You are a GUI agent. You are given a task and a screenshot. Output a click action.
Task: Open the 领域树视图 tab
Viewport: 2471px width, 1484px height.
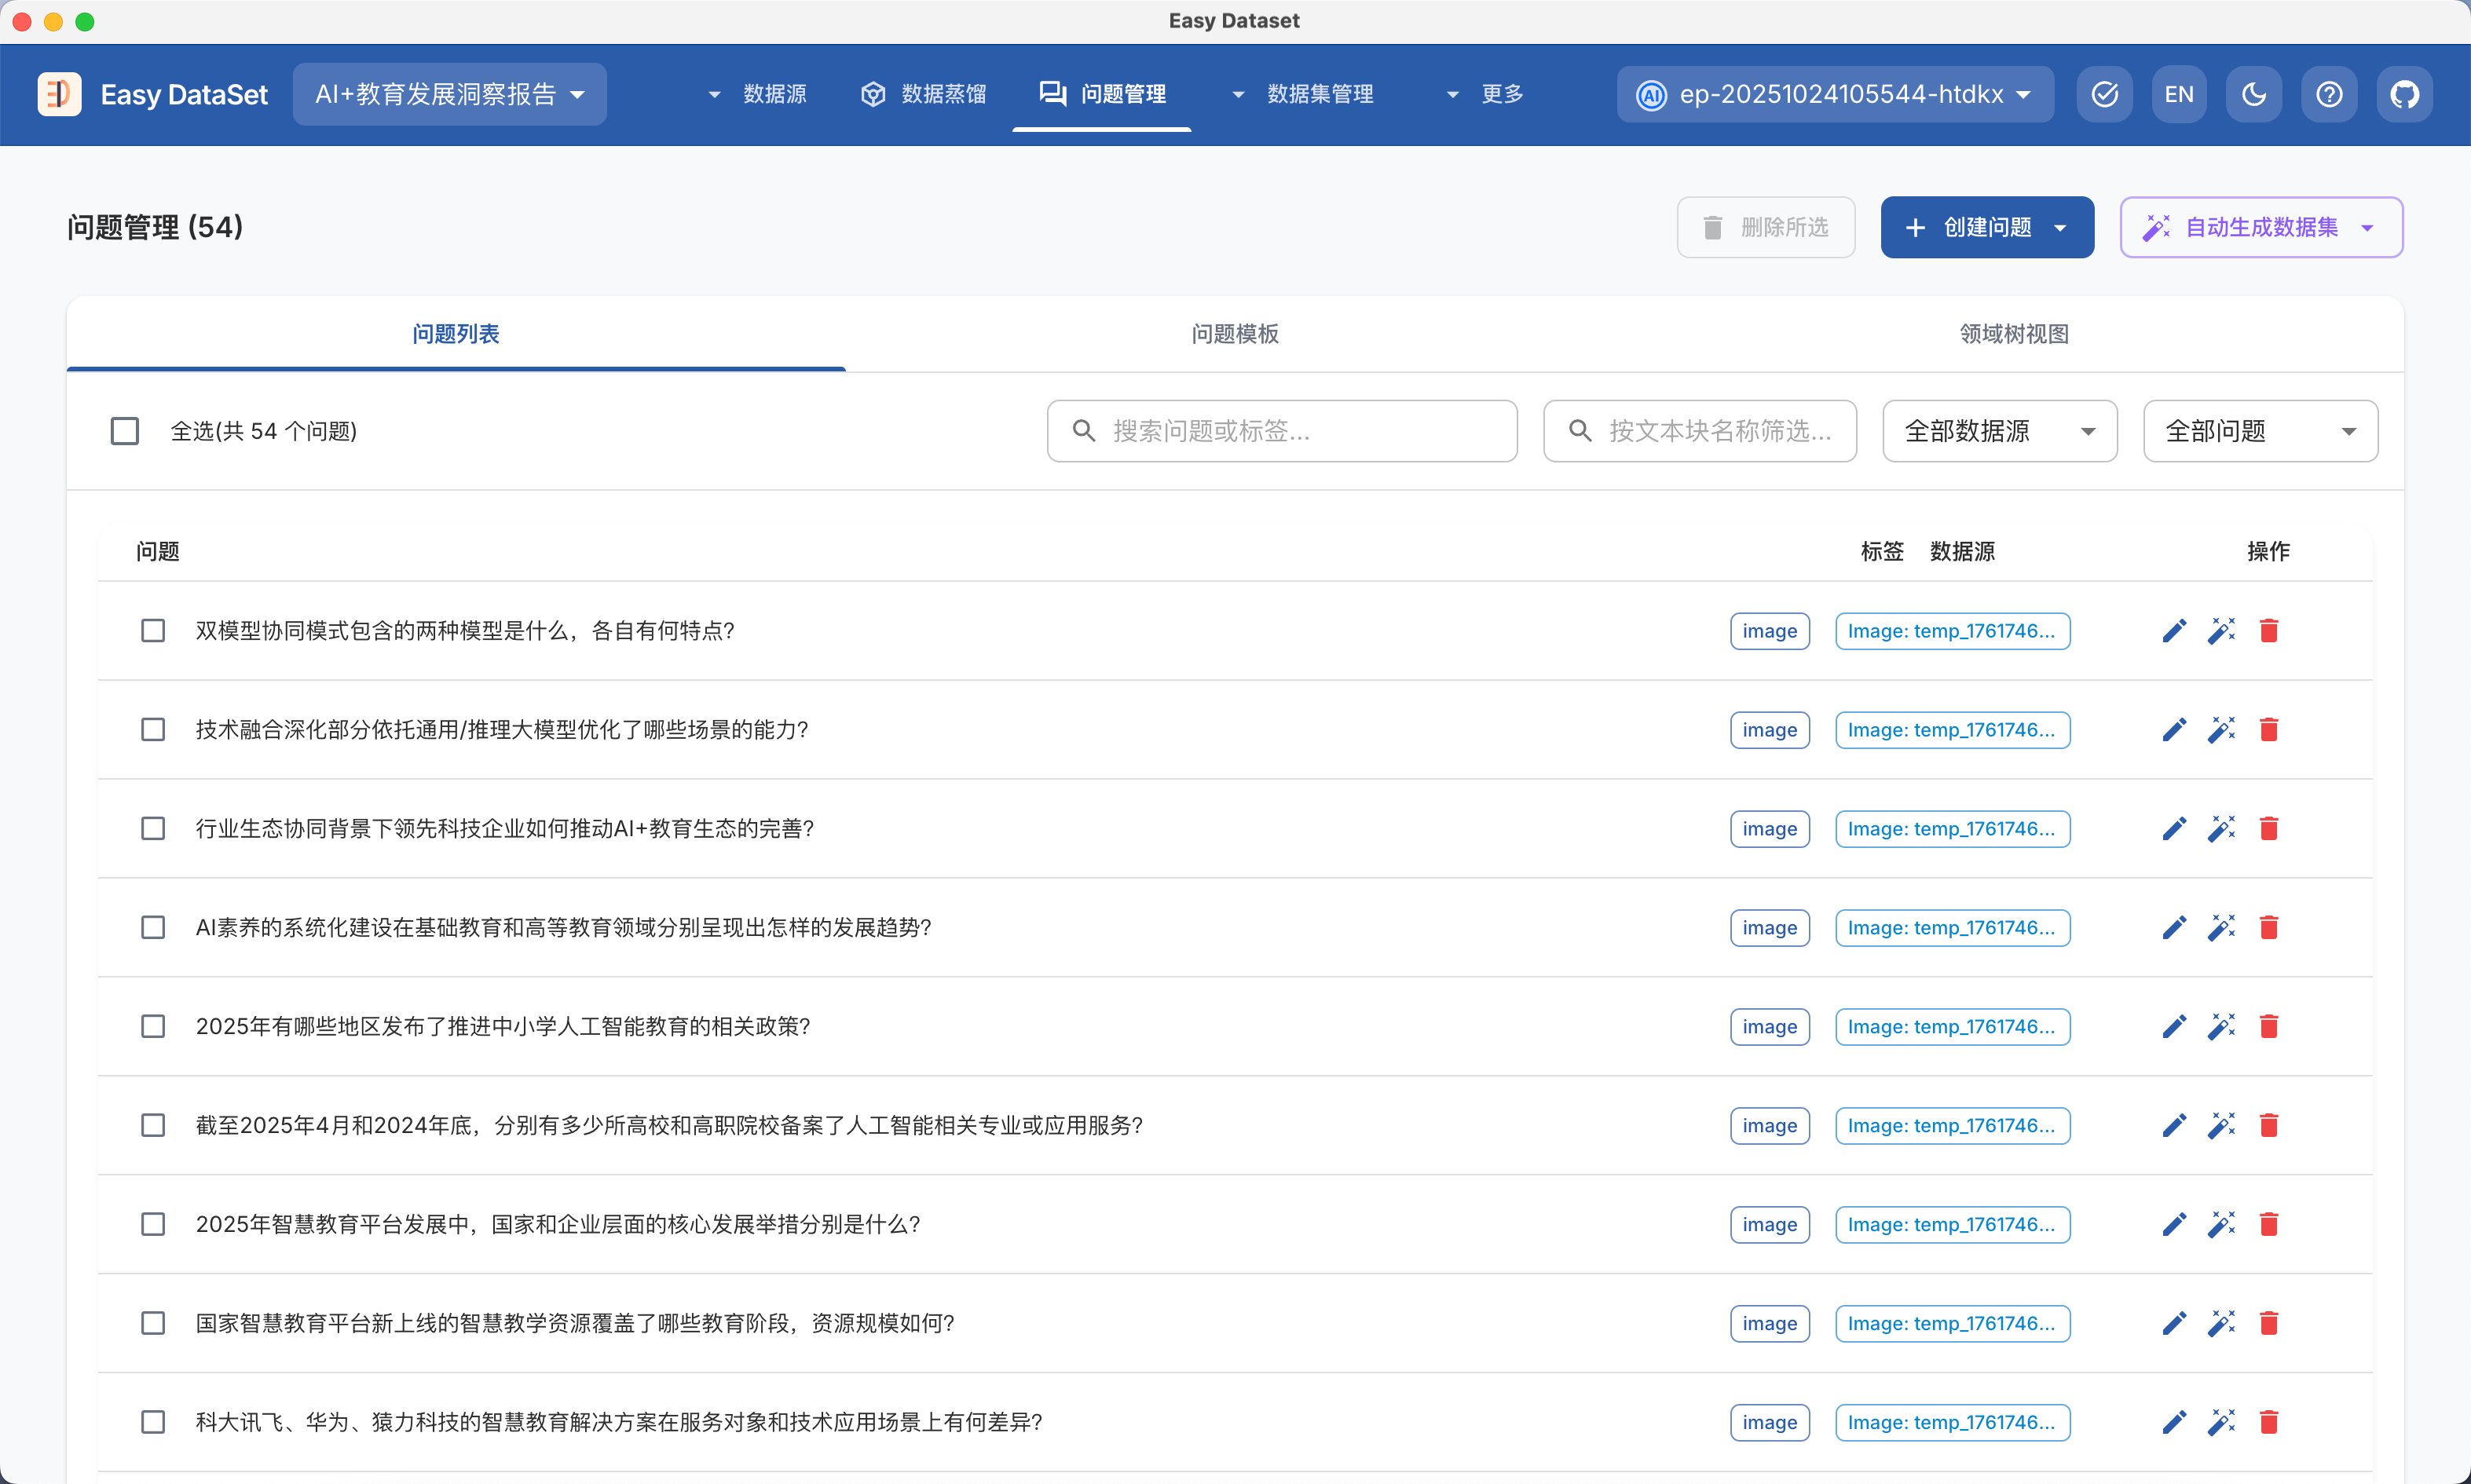click(2013, 334)
